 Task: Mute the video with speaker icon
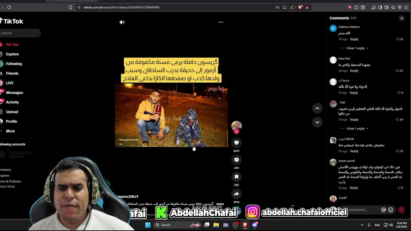click(122, 22)
